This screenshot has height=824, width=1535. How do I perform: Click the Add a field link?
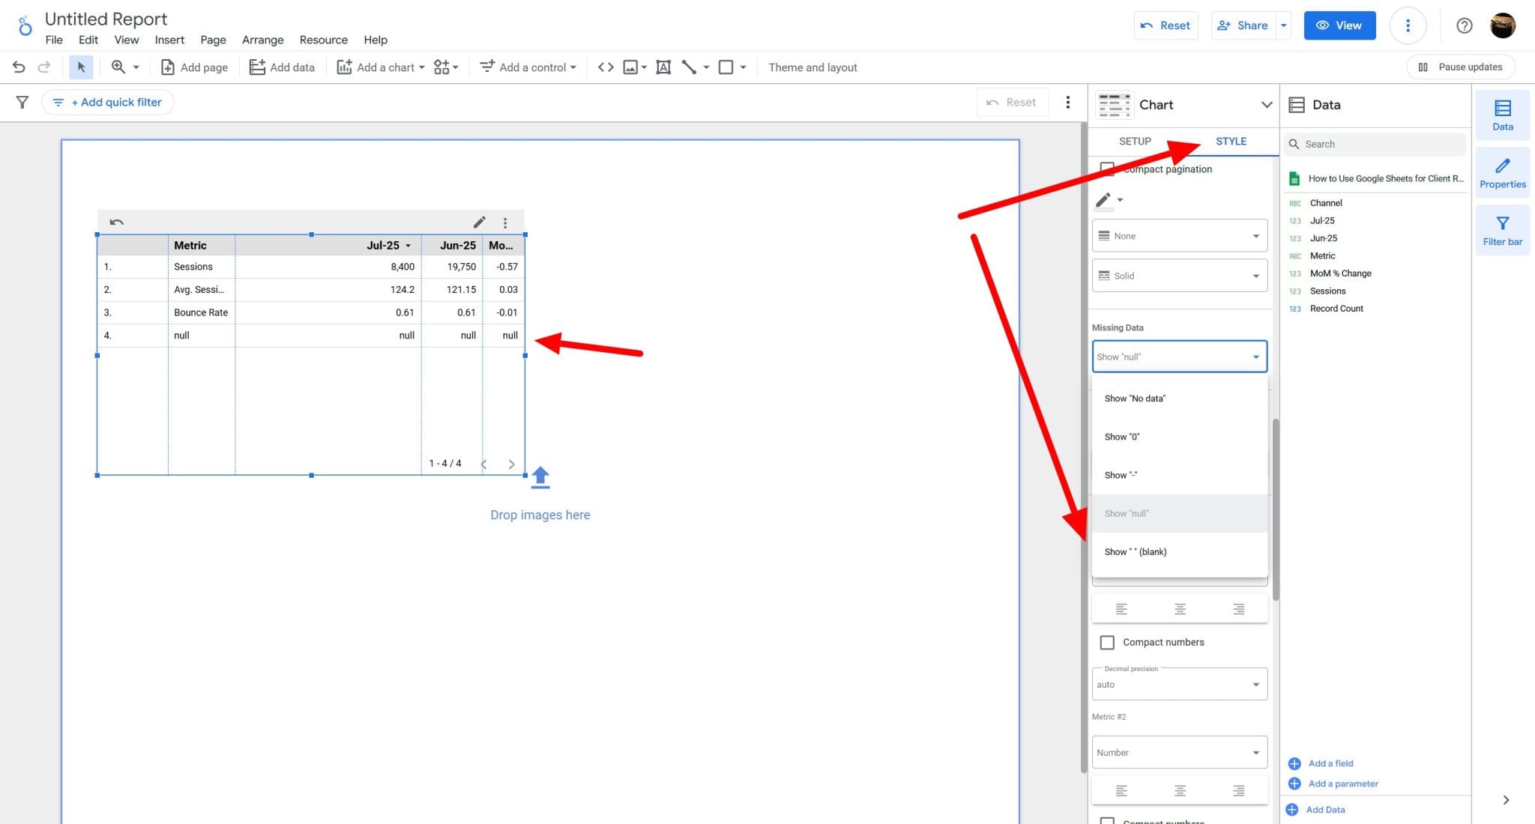1330,763
